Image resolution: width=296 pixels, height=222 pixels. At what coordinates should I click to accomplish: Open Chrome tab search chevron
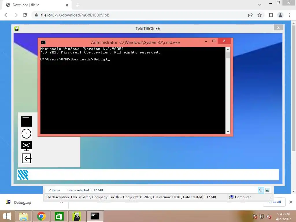(x=260, y=5)
